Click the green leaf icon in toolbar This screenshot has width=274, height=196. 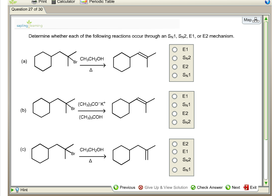[x=13, y=2]
